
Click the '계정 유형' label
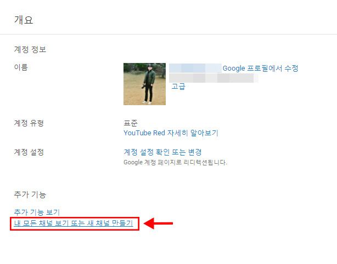29,123
